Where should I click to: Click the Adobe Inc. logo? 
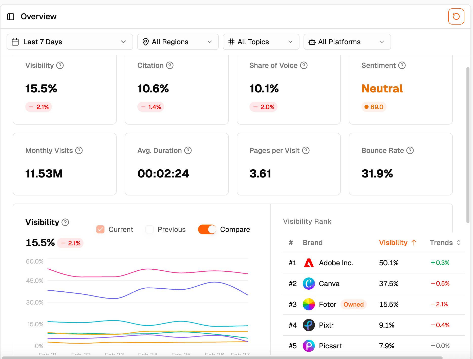coord(309,263)
